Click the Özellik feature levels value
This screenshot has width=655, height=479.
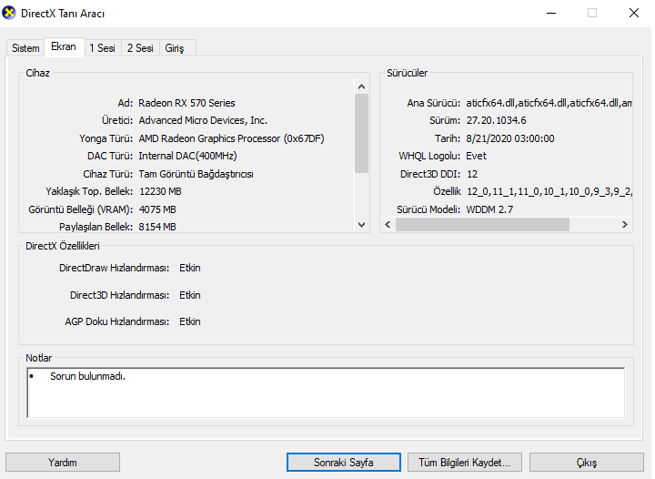tap(549, 191)
